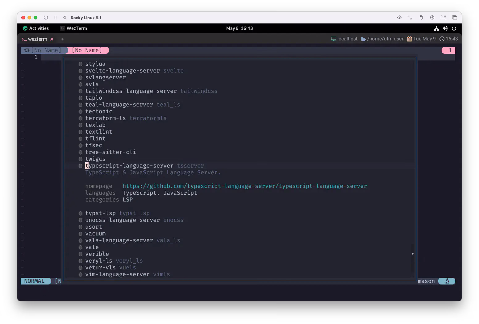Collapse the typescript-language-server entry
Image resolution: width=479 pixels, height=324 pixels.
(129, 166)
